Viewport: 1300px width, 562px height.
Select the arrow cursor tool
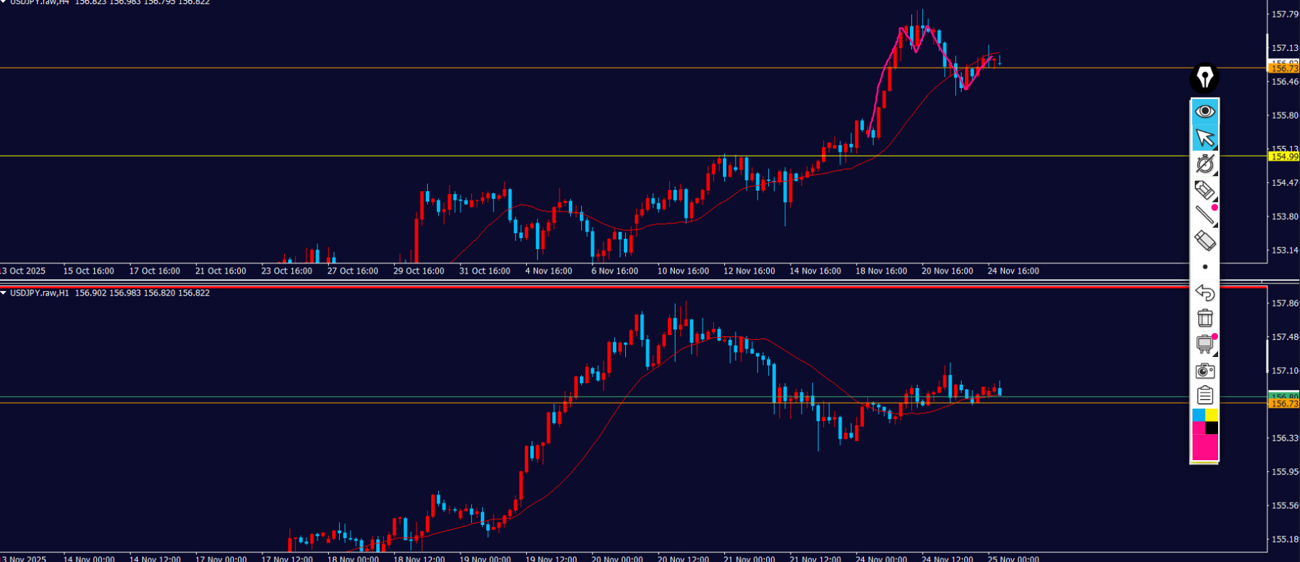pos(1204,138)
